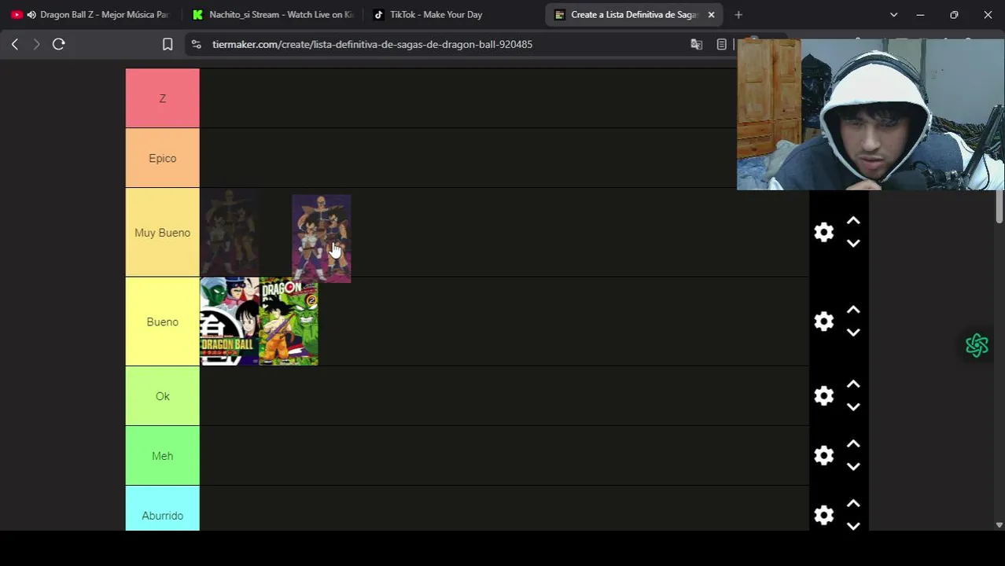Open the translate page icon
This screenshot has height=566, width=1005.
click(x=696, y=44)
